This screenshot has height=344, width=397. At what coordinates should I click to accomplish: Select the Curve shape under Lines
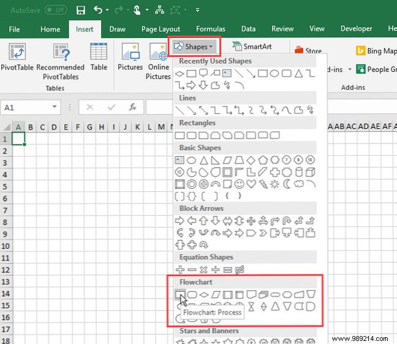click(286, 110)
